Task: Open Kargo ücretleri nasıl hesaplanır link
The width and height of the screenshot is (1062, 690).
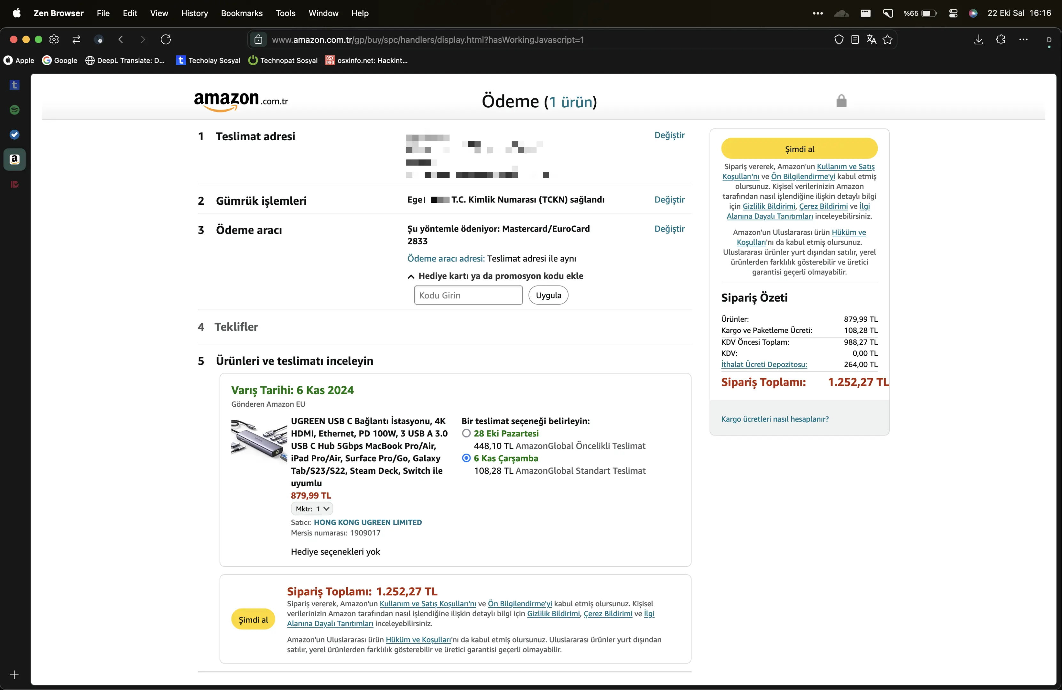Action: [x=775, y=419]
